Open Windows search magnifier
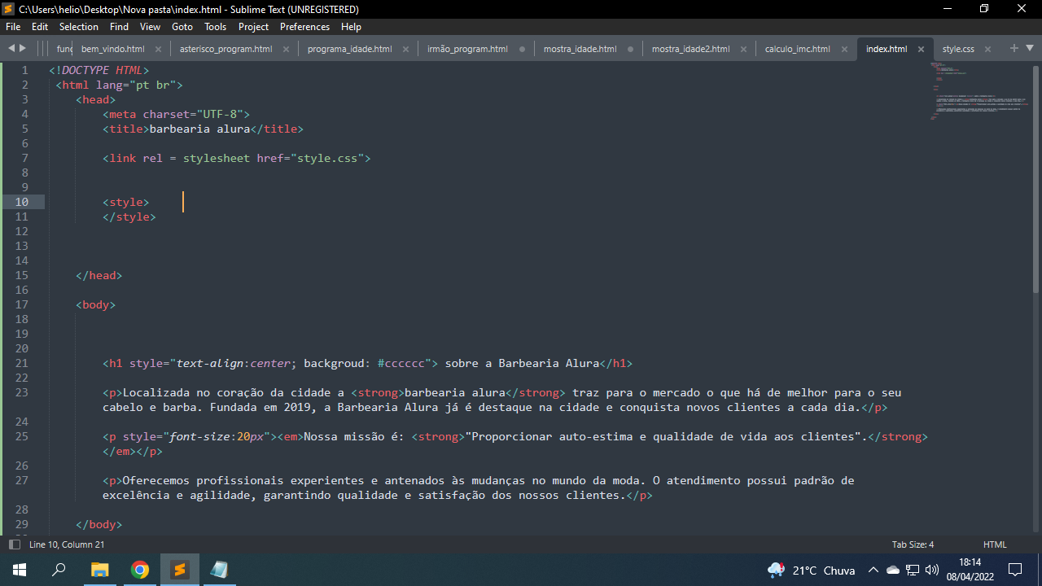Viewport: 1042px width, 586px height. [x=59, y=570]
